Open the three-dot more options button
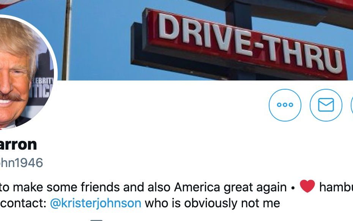The image size is (353, 221). pos(285,105)
